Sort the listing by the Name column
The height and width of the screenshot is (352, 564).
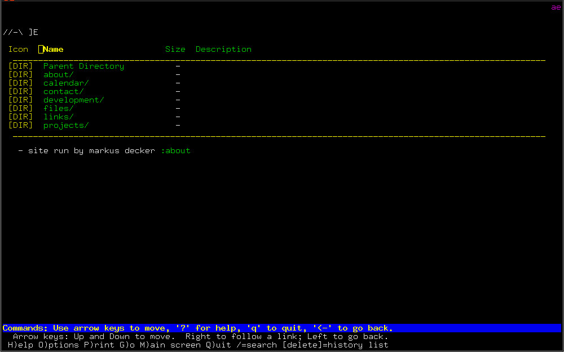tap(53, 50)
